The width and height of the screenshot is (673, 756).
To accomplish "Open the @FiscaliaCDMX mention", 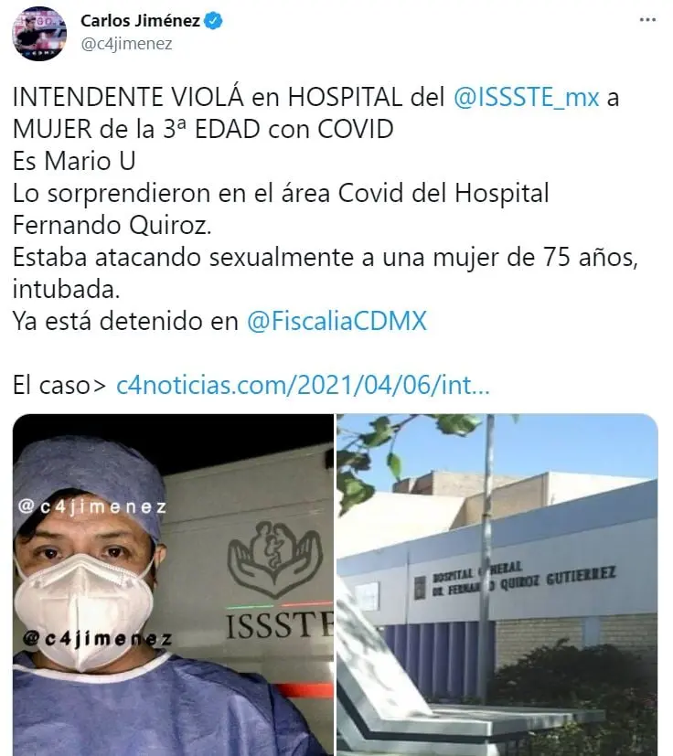I will coord(336,321).
